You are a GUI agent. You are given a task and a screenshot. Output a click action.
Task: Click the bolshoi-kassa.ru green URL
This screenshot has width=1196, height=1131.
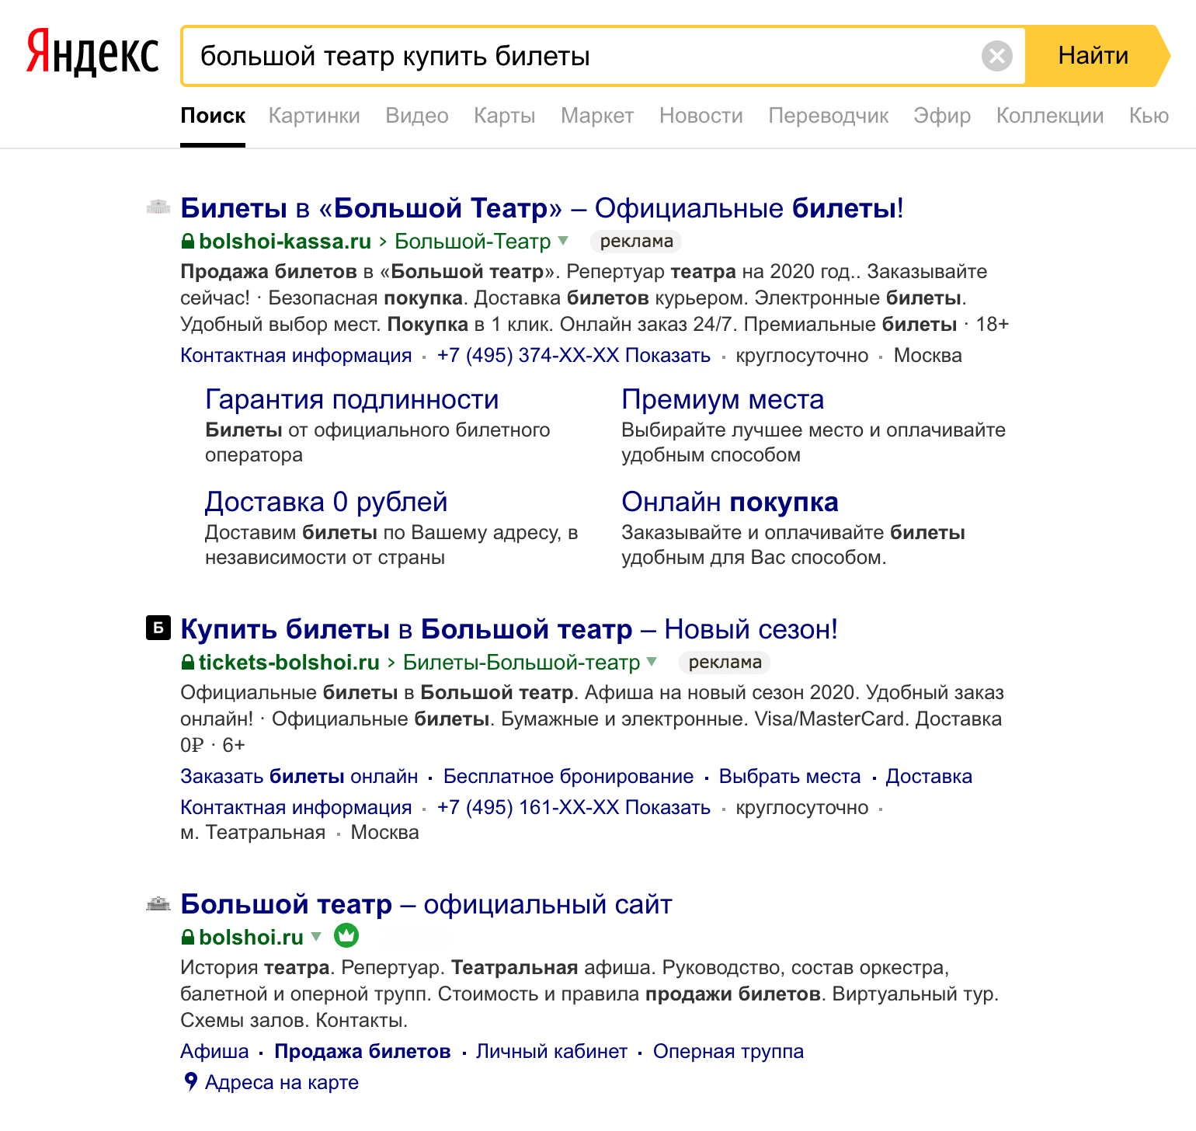pyautogui.click(x=285, y=242)
